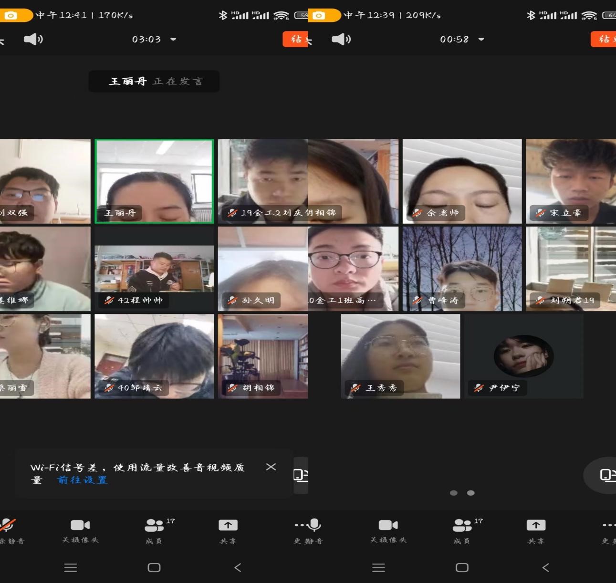The width and height of the screenshot is (616, 583).
Task: Select 尹伊宁's avatar video tile
Action: pos(523,356)
